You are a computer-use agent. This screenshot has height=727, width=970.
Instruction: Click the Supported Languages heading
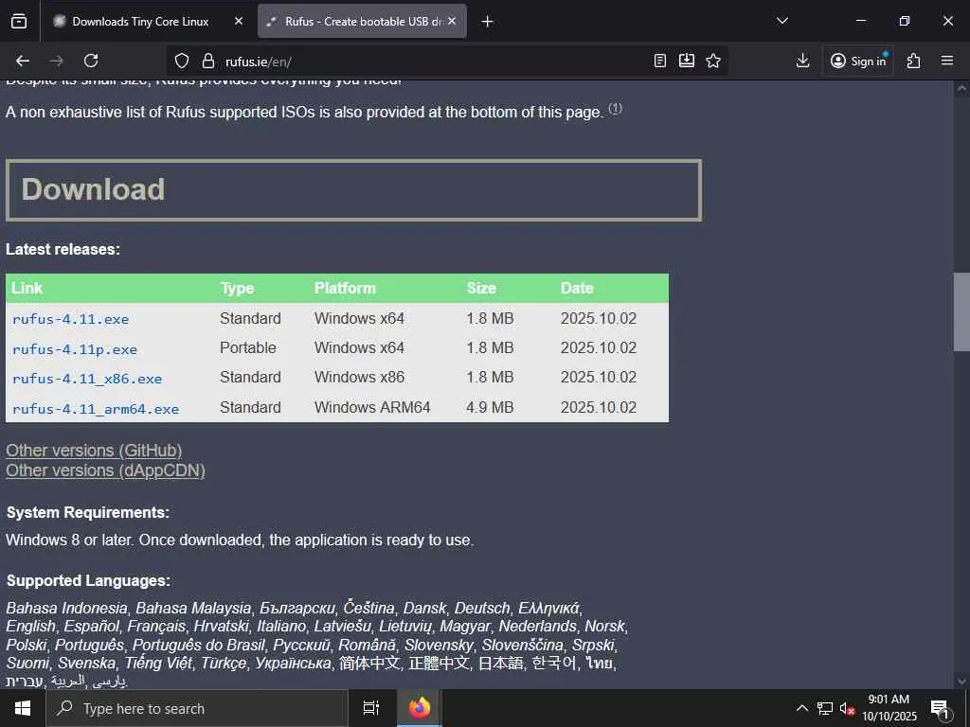(x=88, y=580)
